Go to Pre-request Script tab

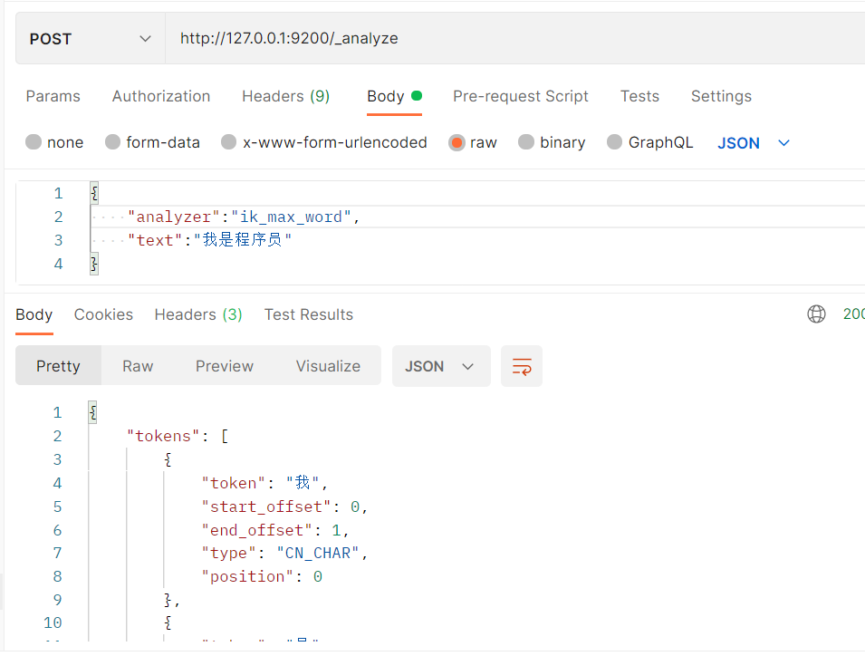tap(521, 96)
